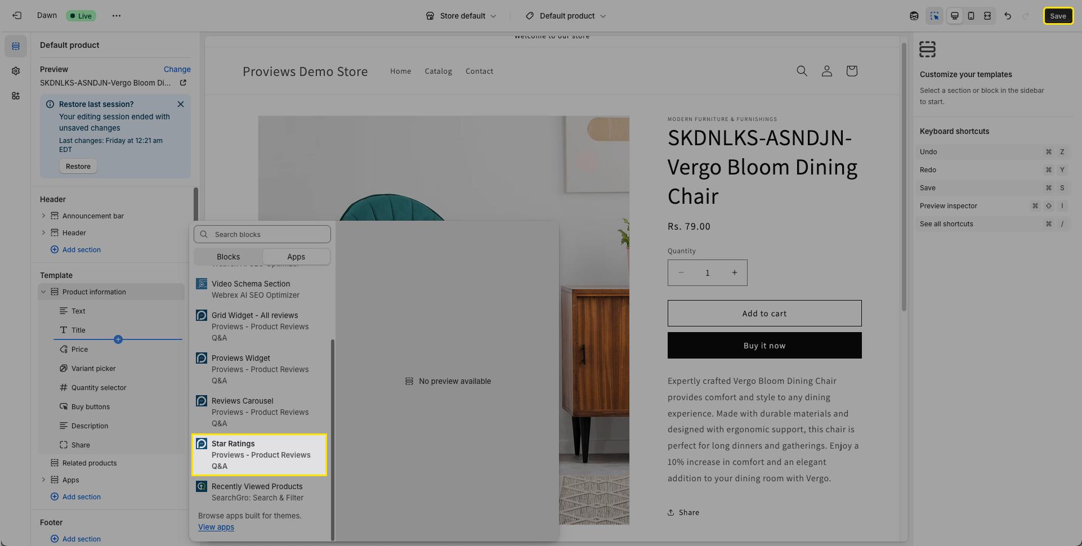Viewport: 1082px width, 546px height.
Task: Open the Default product template dropdown
Action: [566, 16]
